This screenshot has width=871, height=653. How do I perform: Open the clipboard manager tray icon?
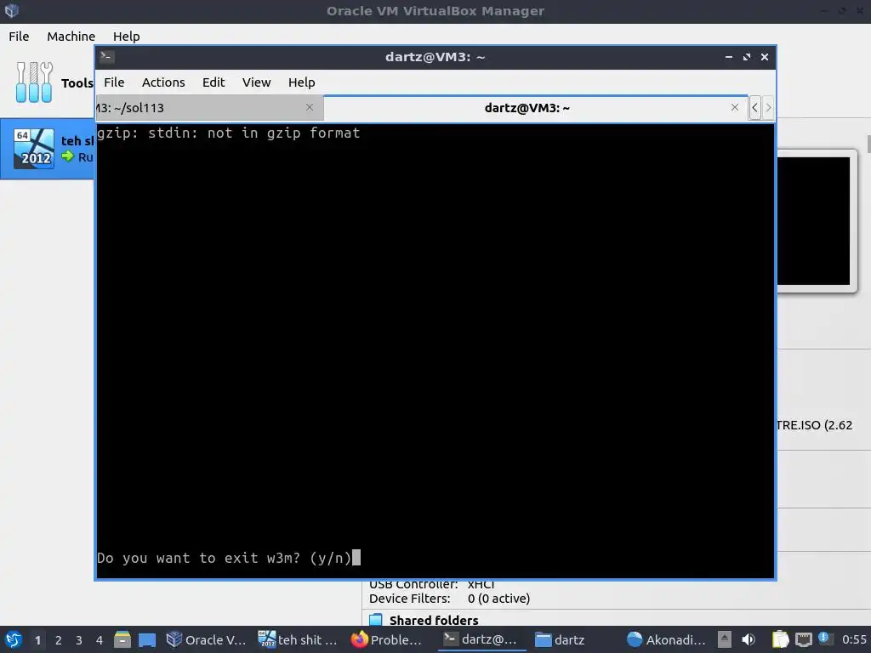(x=780, y=639)
